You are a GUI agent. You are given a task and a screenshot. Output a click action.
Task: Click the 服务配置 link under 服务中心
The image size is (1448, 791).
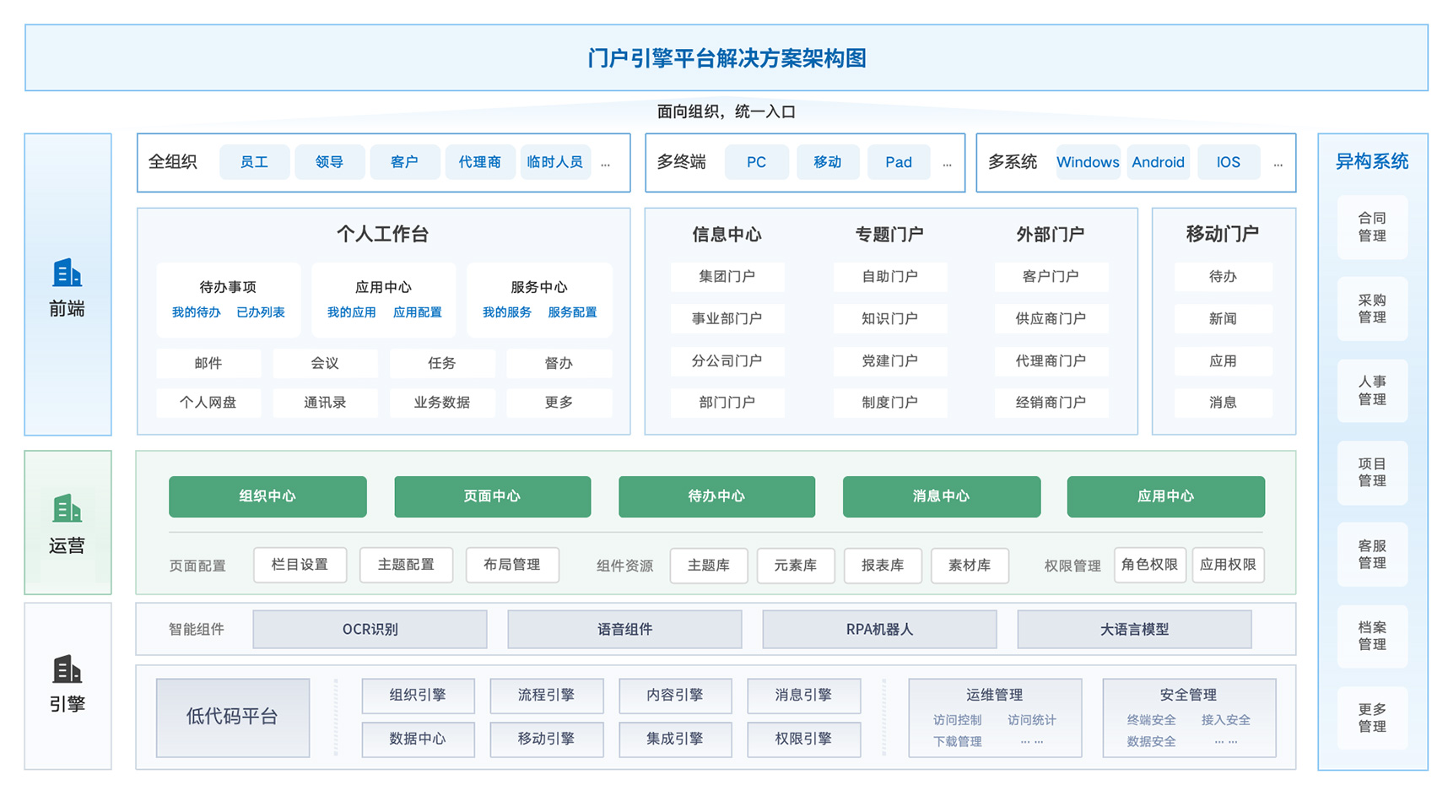(572, 312)
